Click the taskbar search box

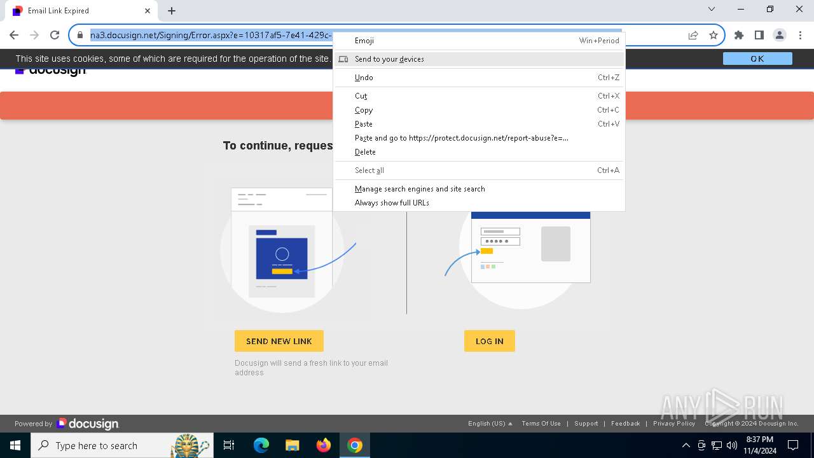[x=121, y=445]
